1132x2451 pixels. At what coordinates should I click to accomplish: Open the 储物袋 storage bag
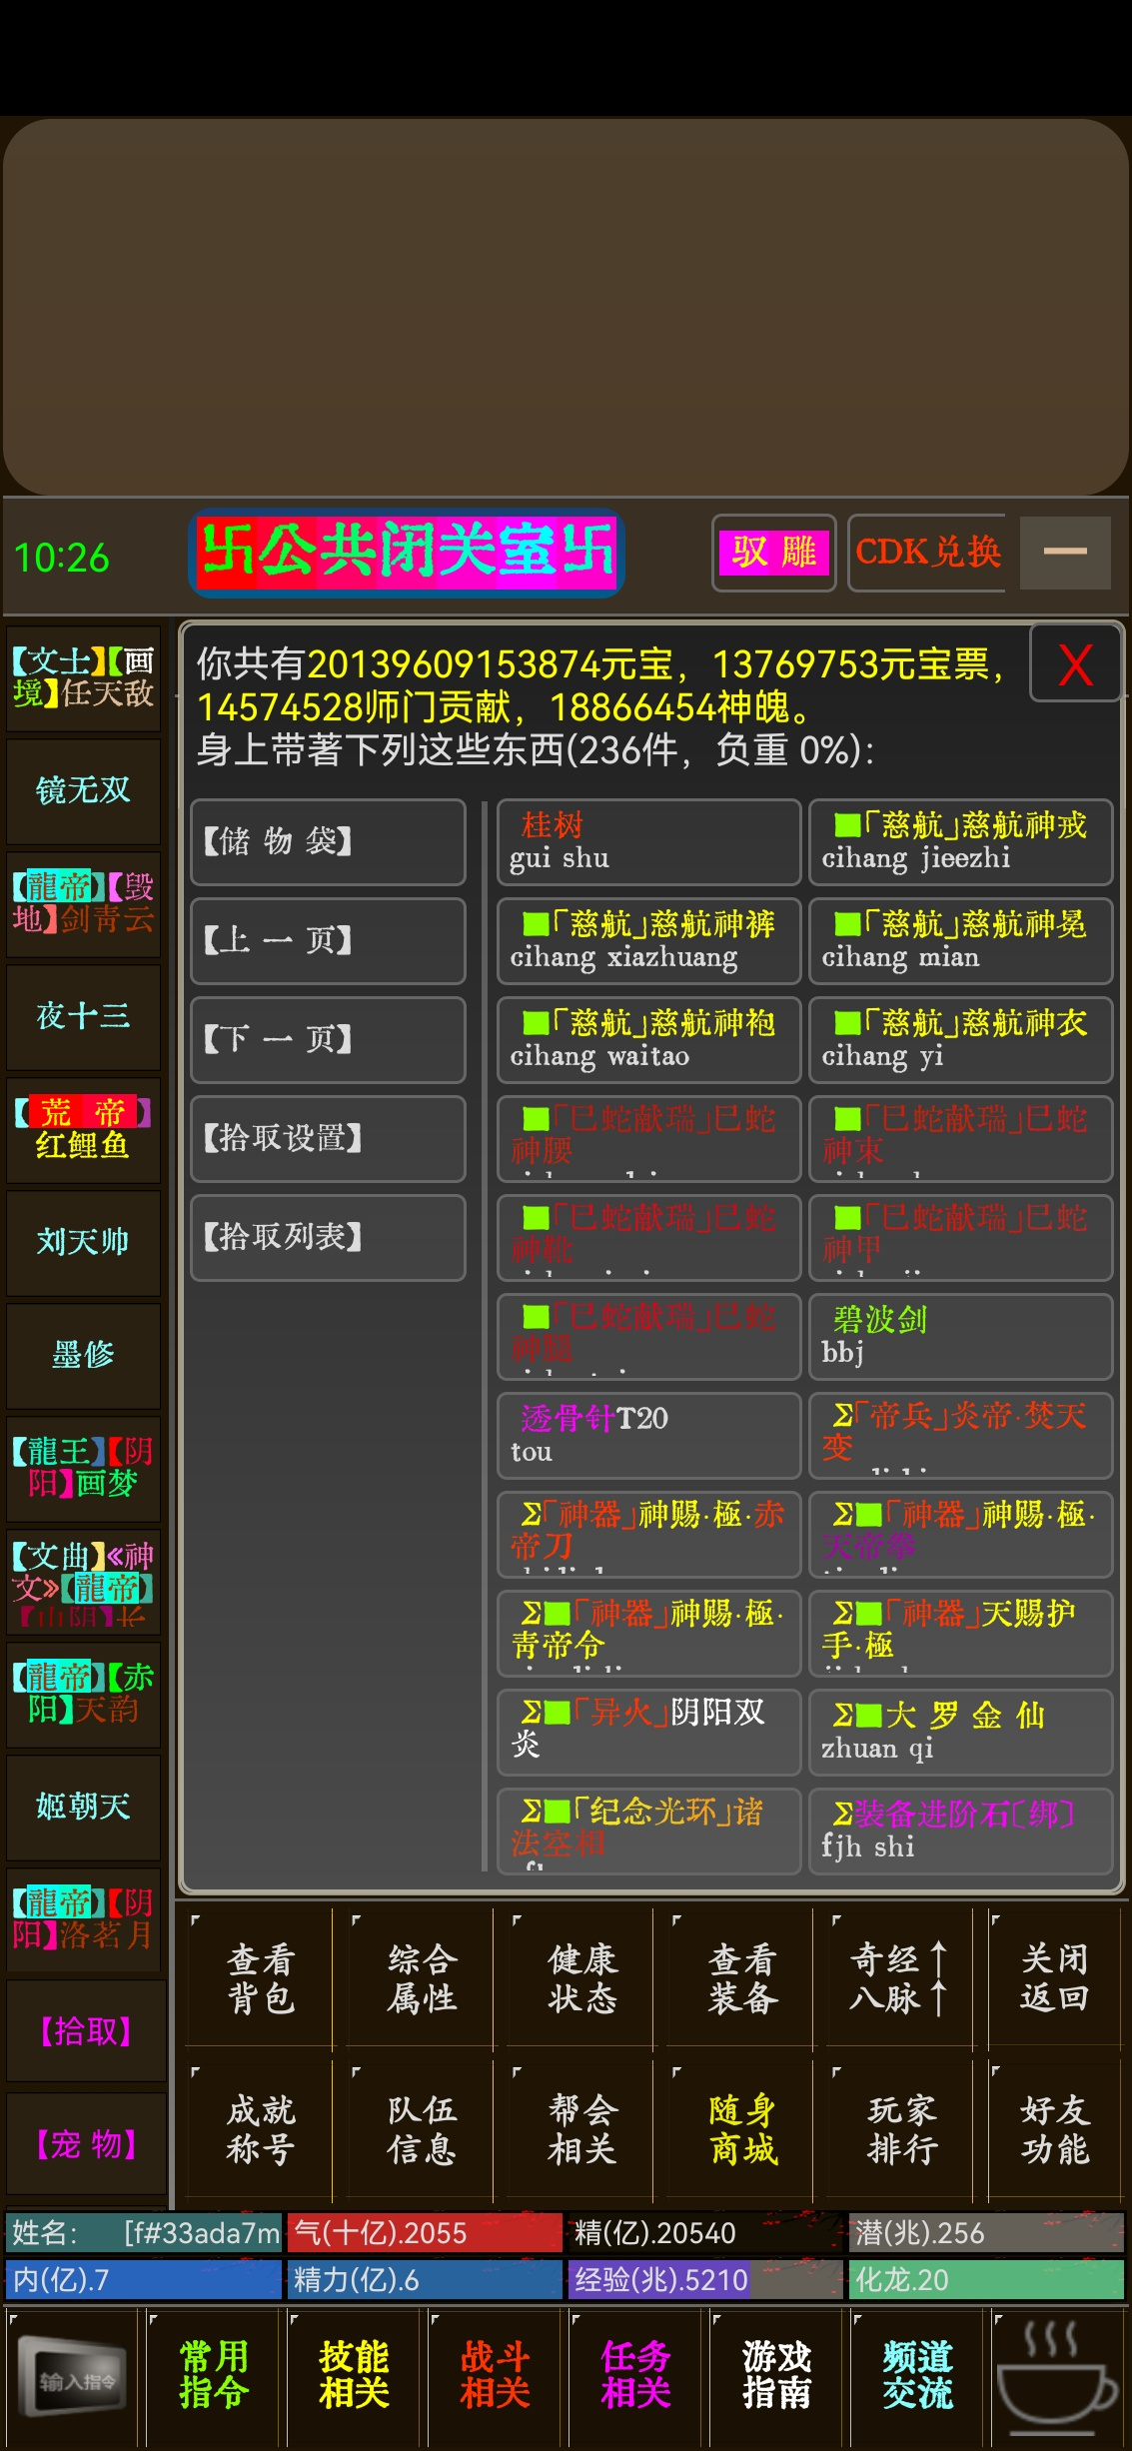click(x=328, y=841)
